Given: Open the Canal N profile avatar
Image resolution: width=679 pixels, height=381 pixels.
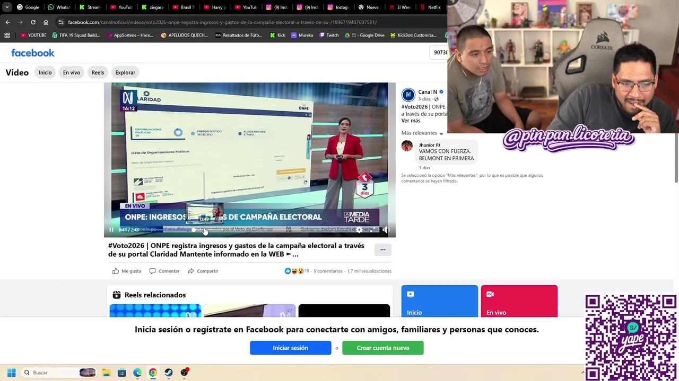Looking at the screenshot, I should pos(408,95).
